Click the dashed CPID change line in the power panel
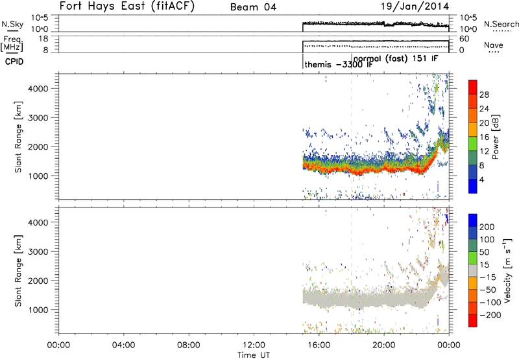Image resolution: width=519 pixels, height=359 pixels. click(x=352, y=137)
